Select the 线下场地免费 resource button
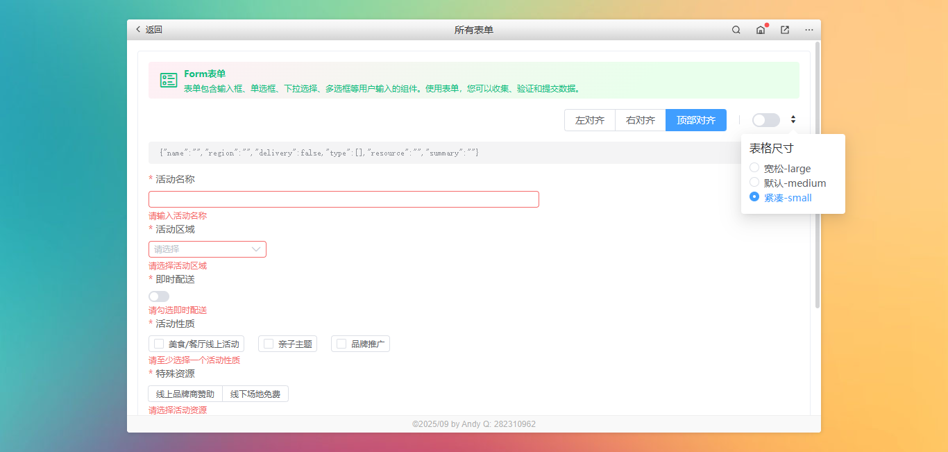 255,393
